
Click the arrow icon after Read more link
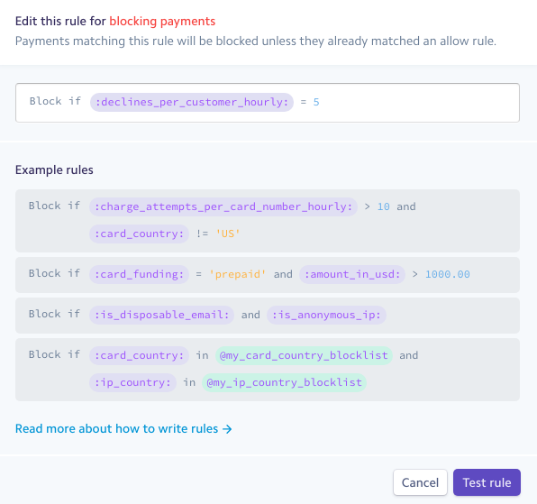227,429
